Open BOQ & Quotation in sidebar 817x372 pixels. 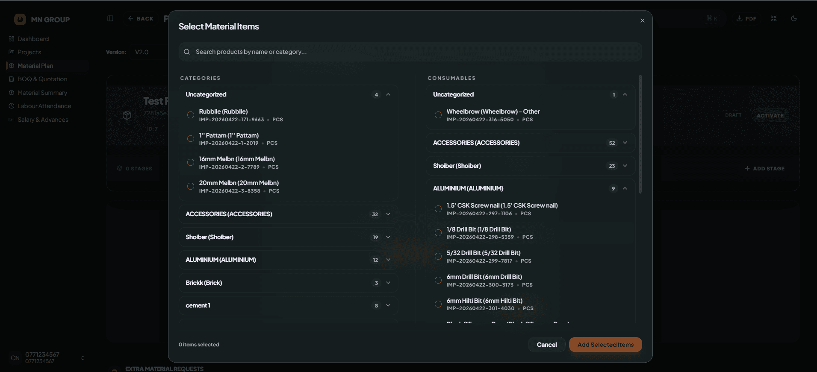click(42, 79)
